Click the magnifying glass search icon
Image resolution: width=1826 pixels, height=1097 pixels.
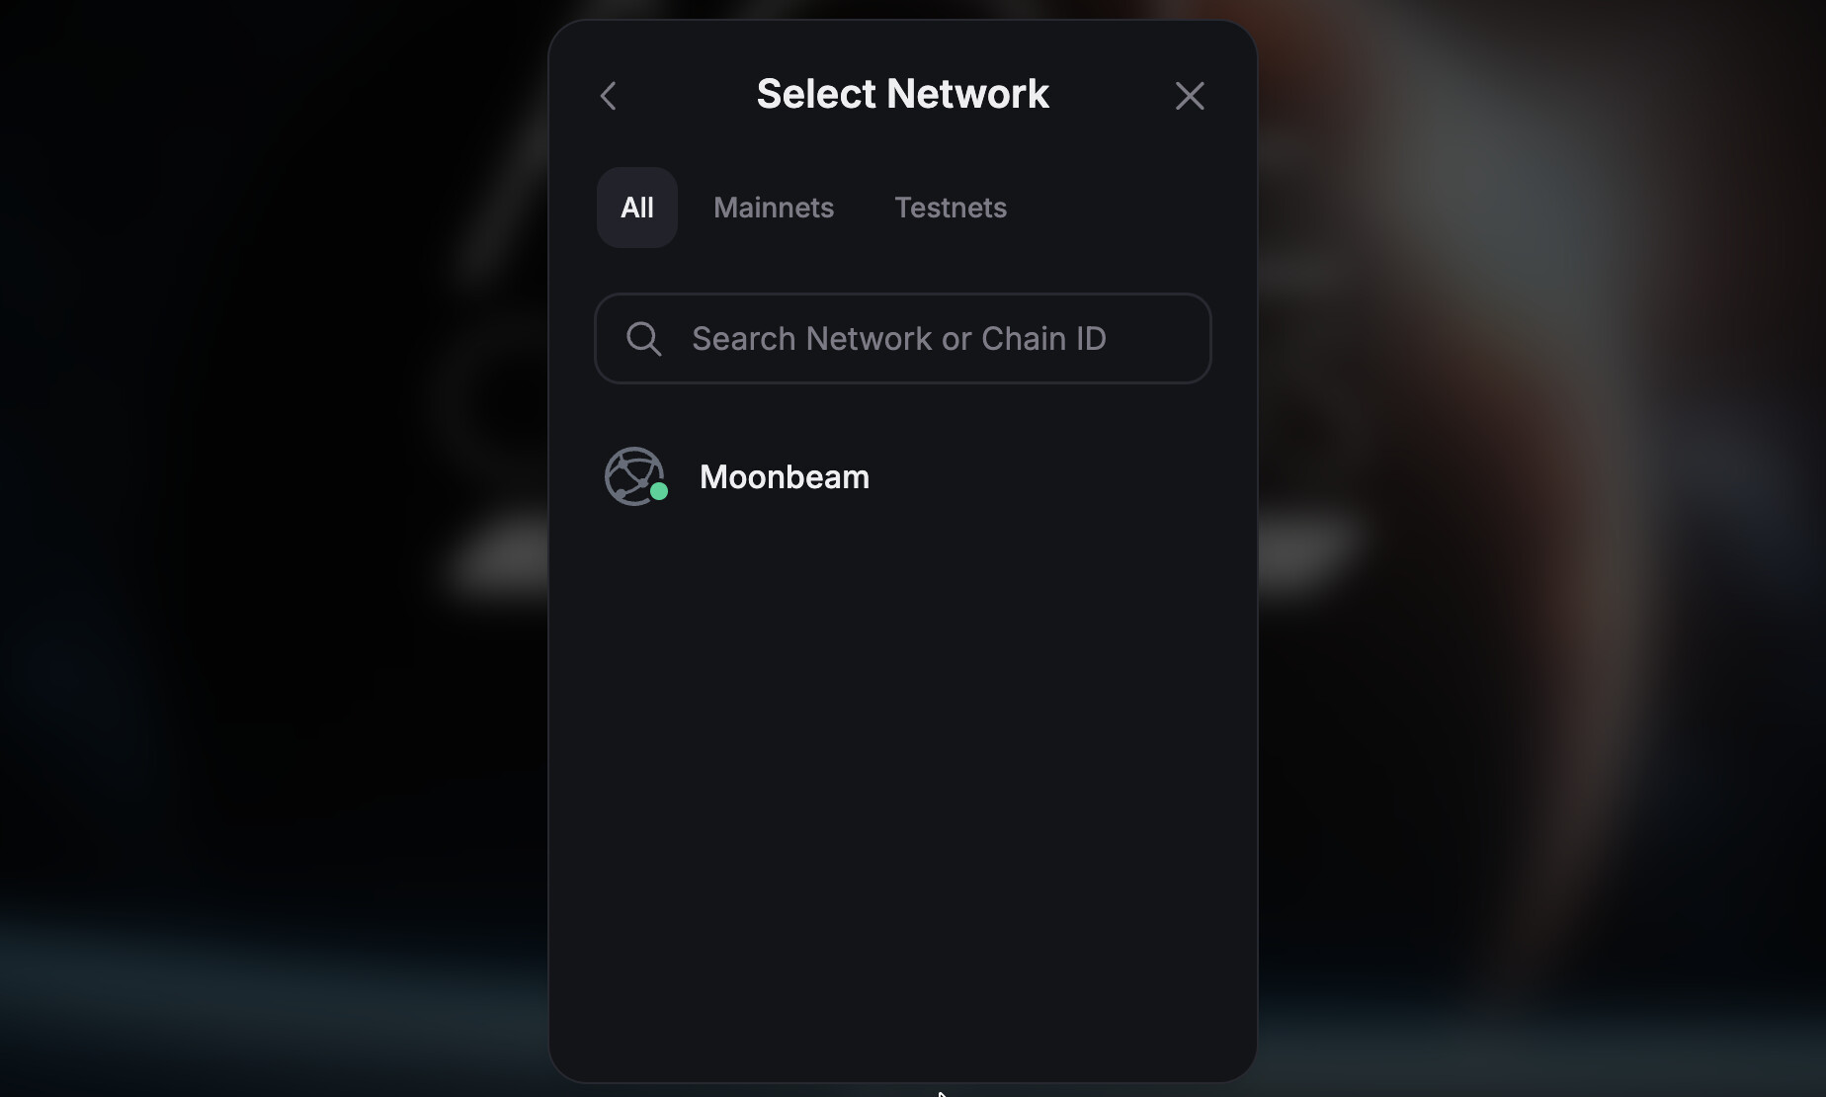click(x=644, y=339)
